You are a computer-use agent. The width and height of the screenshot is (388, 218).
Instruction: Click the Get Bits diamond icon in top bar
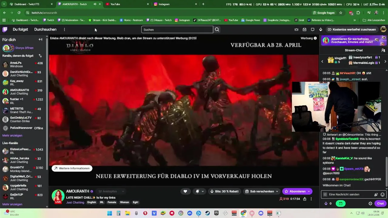321,29
